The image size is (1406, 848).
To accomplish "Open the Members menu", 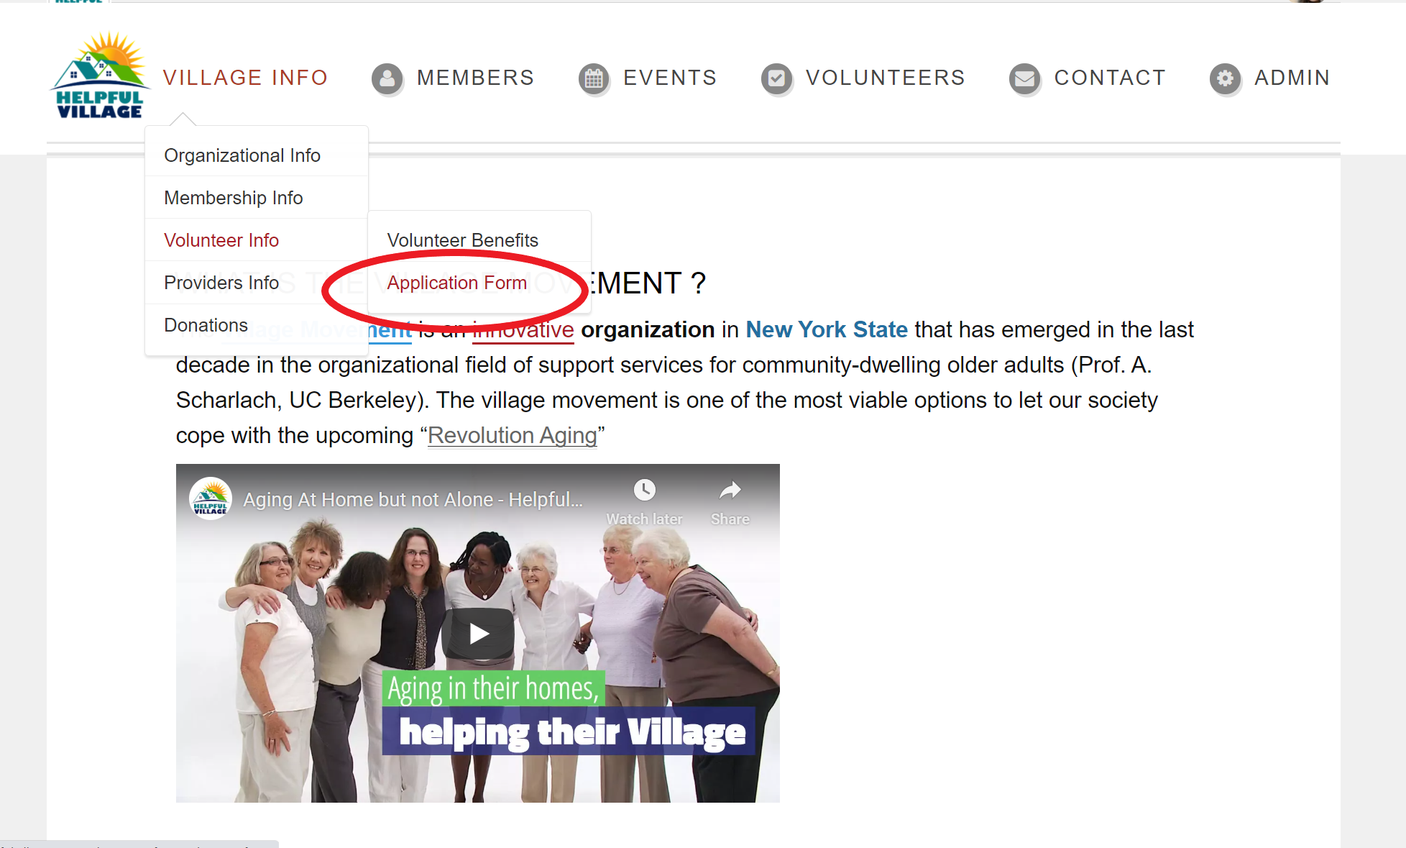I will (x=475, y=78).
